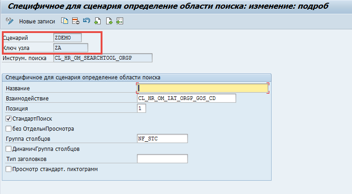Image resolution: width=352 pixels, height=194 pixels.
Task: Enable без ОтдельнПросмотра checkbox
Action: (9, 129)
